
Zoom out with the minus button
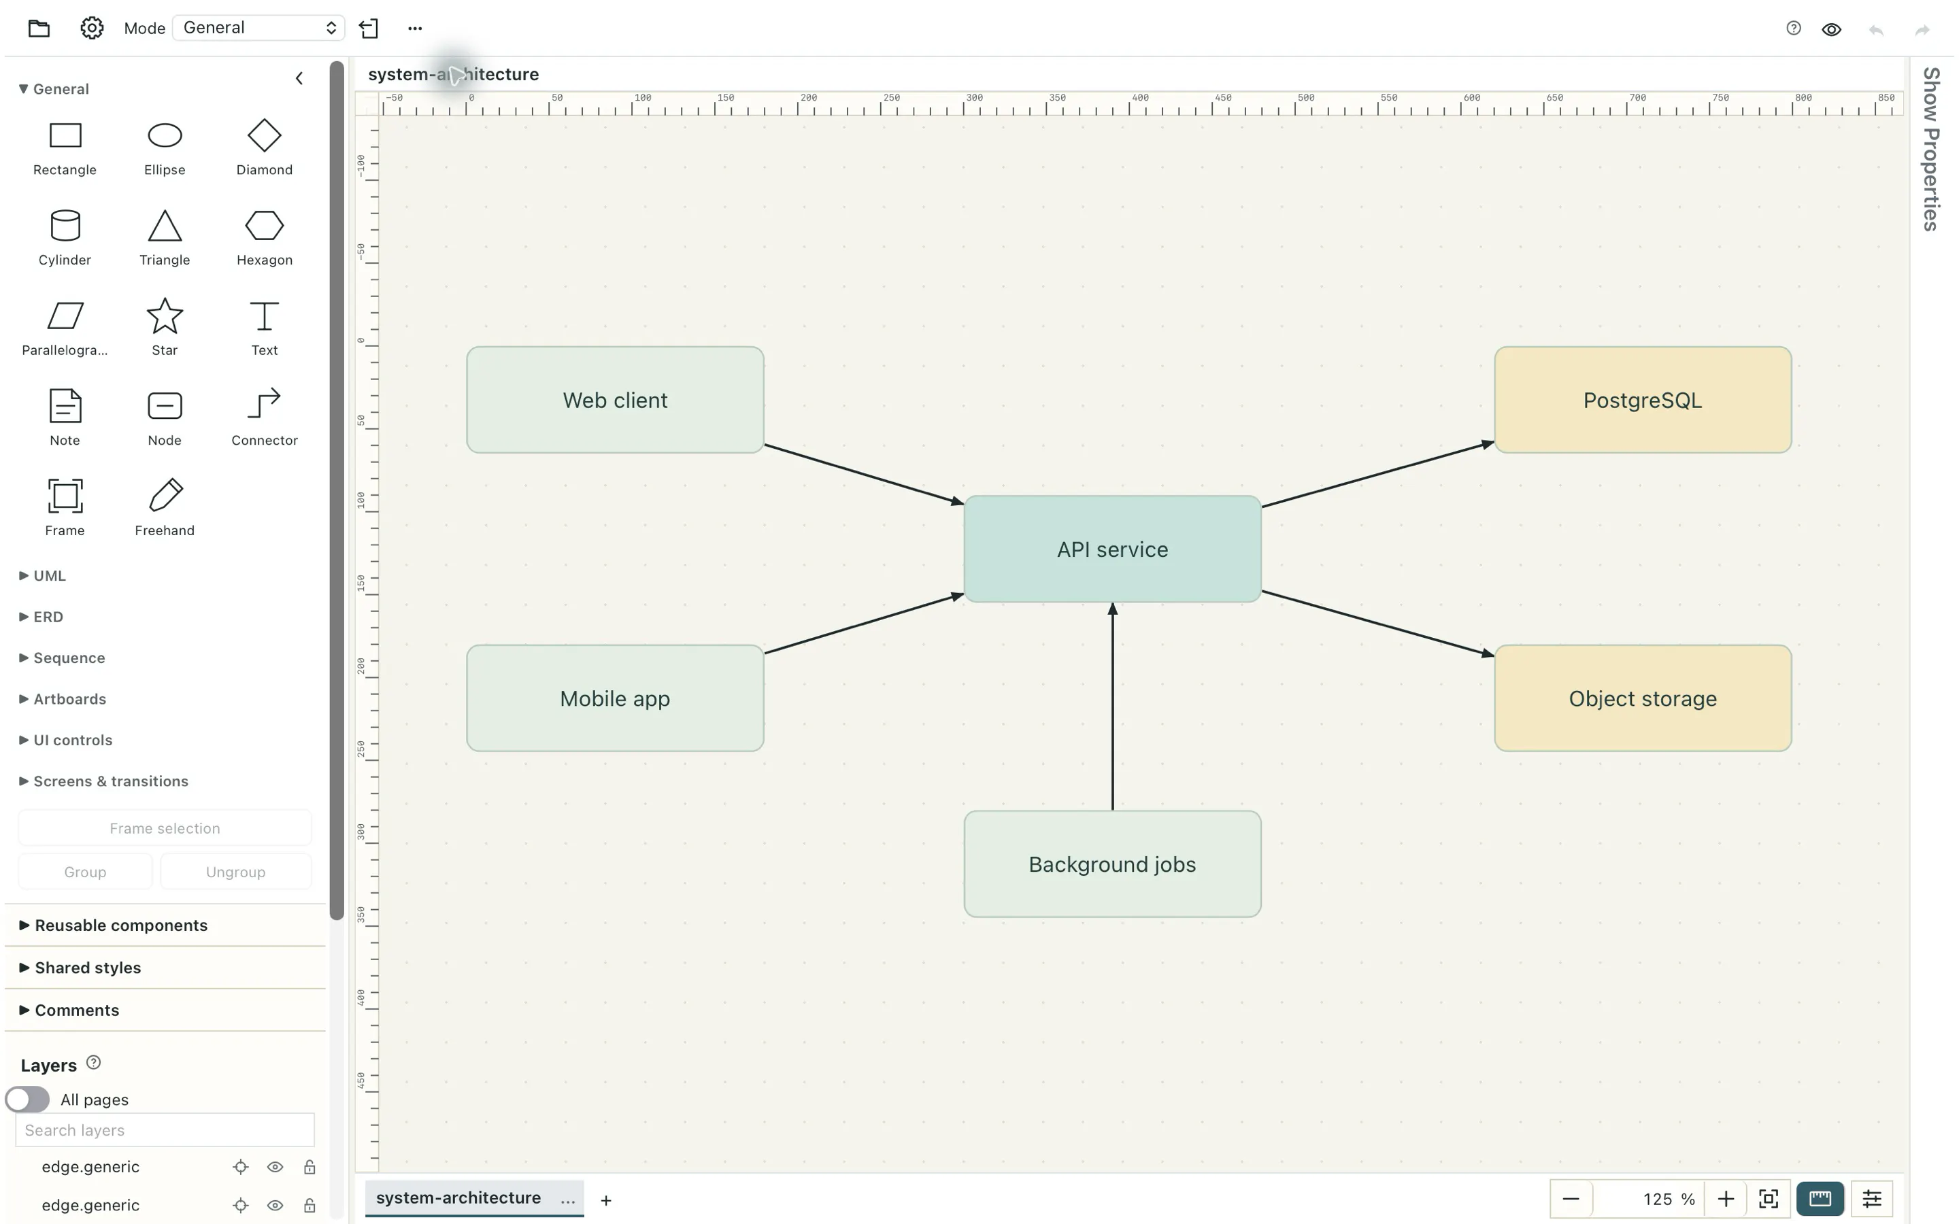(1571, 1199)
